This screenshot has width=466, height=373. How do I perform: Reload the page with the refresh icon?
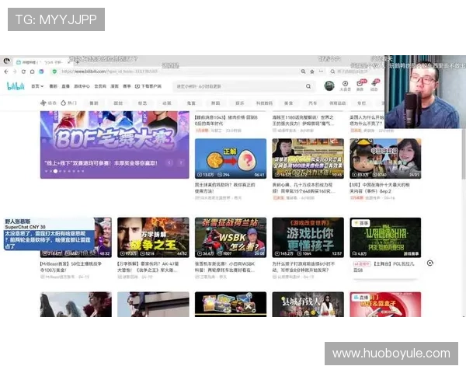pyautogui.click(x=23, y=71)
